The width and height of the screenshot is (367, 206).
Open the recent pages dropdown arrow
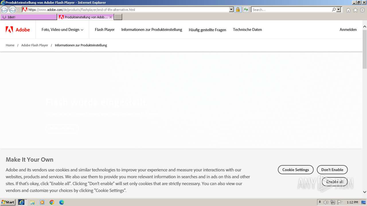coord(19,10)
